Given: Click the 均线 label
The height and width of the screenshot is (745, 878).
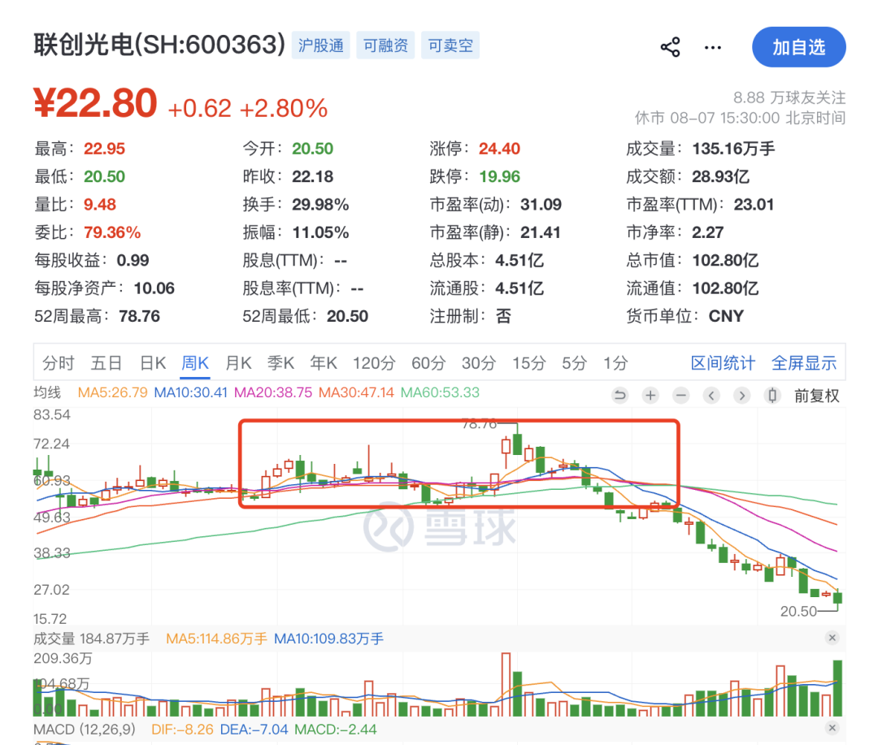Looking at the screenshot, I should [x=47, y=392].
